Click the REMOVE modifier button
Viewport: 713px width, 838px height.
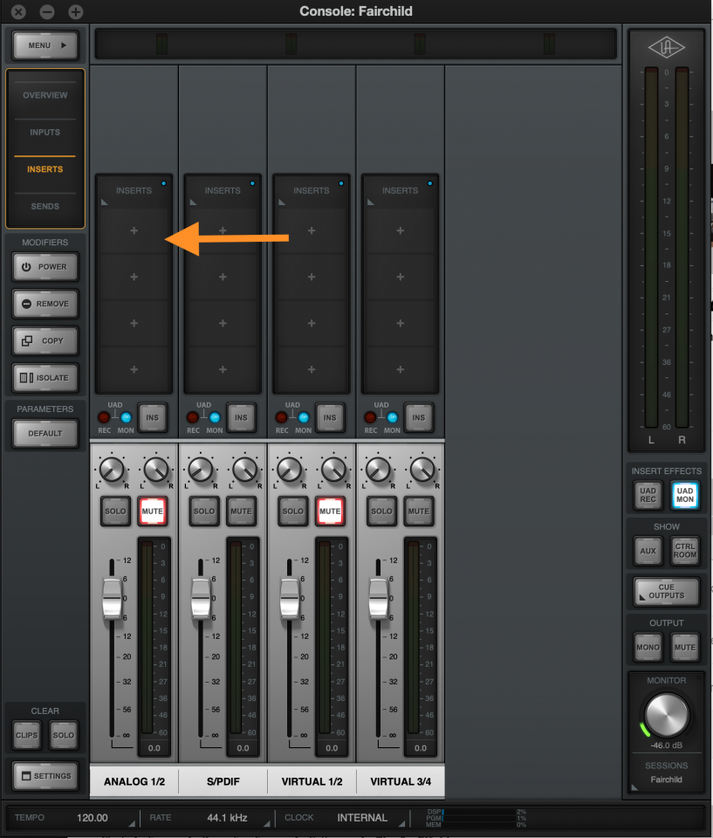tap(45, 304)
